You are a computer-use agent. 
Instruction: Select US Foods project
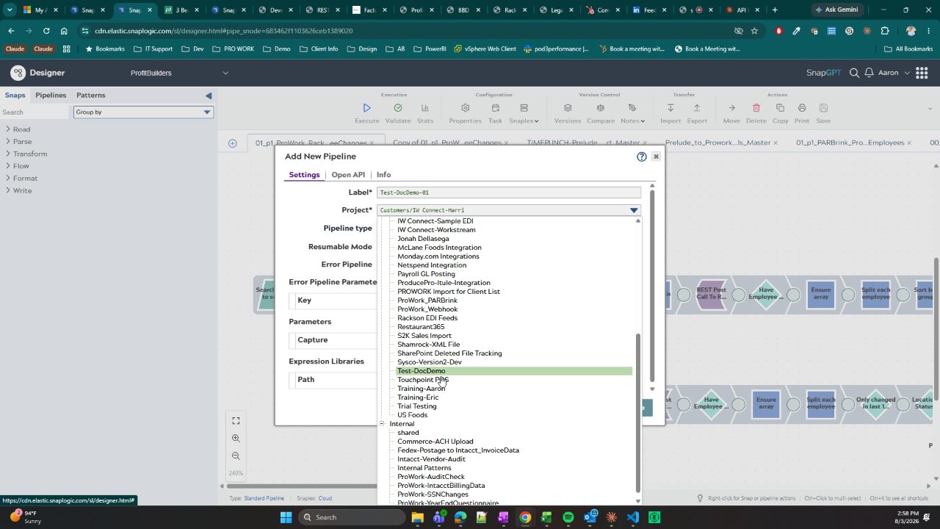pyautogui.click(x=412, y=415)
